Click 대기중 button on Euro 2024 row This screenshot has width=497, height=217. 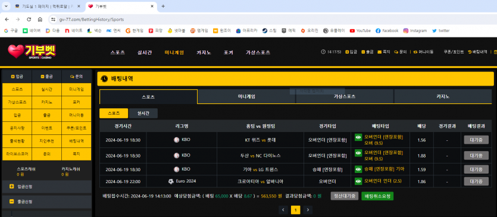tap(476, 181)
